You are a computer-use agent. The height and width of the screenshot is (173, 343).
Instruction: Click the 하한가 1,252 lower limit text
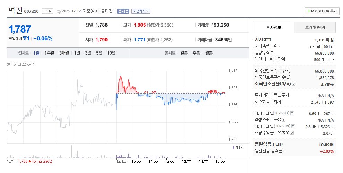pos(160,40)
